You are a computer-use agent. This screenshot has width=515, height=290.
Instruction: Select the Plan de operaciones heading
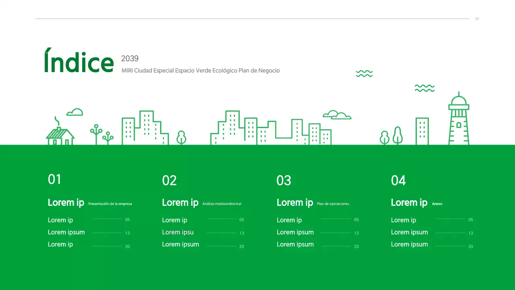pyautogui.click(x=333, y=203)
